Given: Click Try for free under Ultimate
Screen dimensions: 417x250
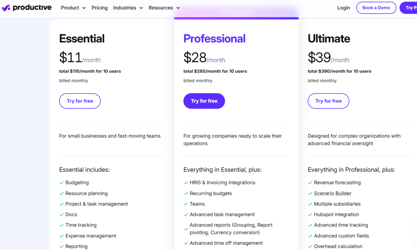Looking at the screenshot, I should (x=328, y=101).
